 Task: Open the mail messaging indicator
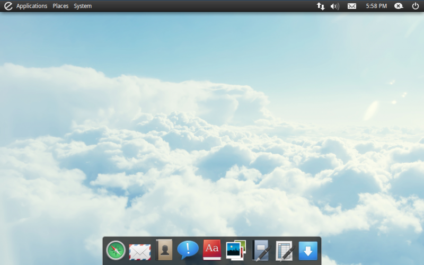point(351,6)
